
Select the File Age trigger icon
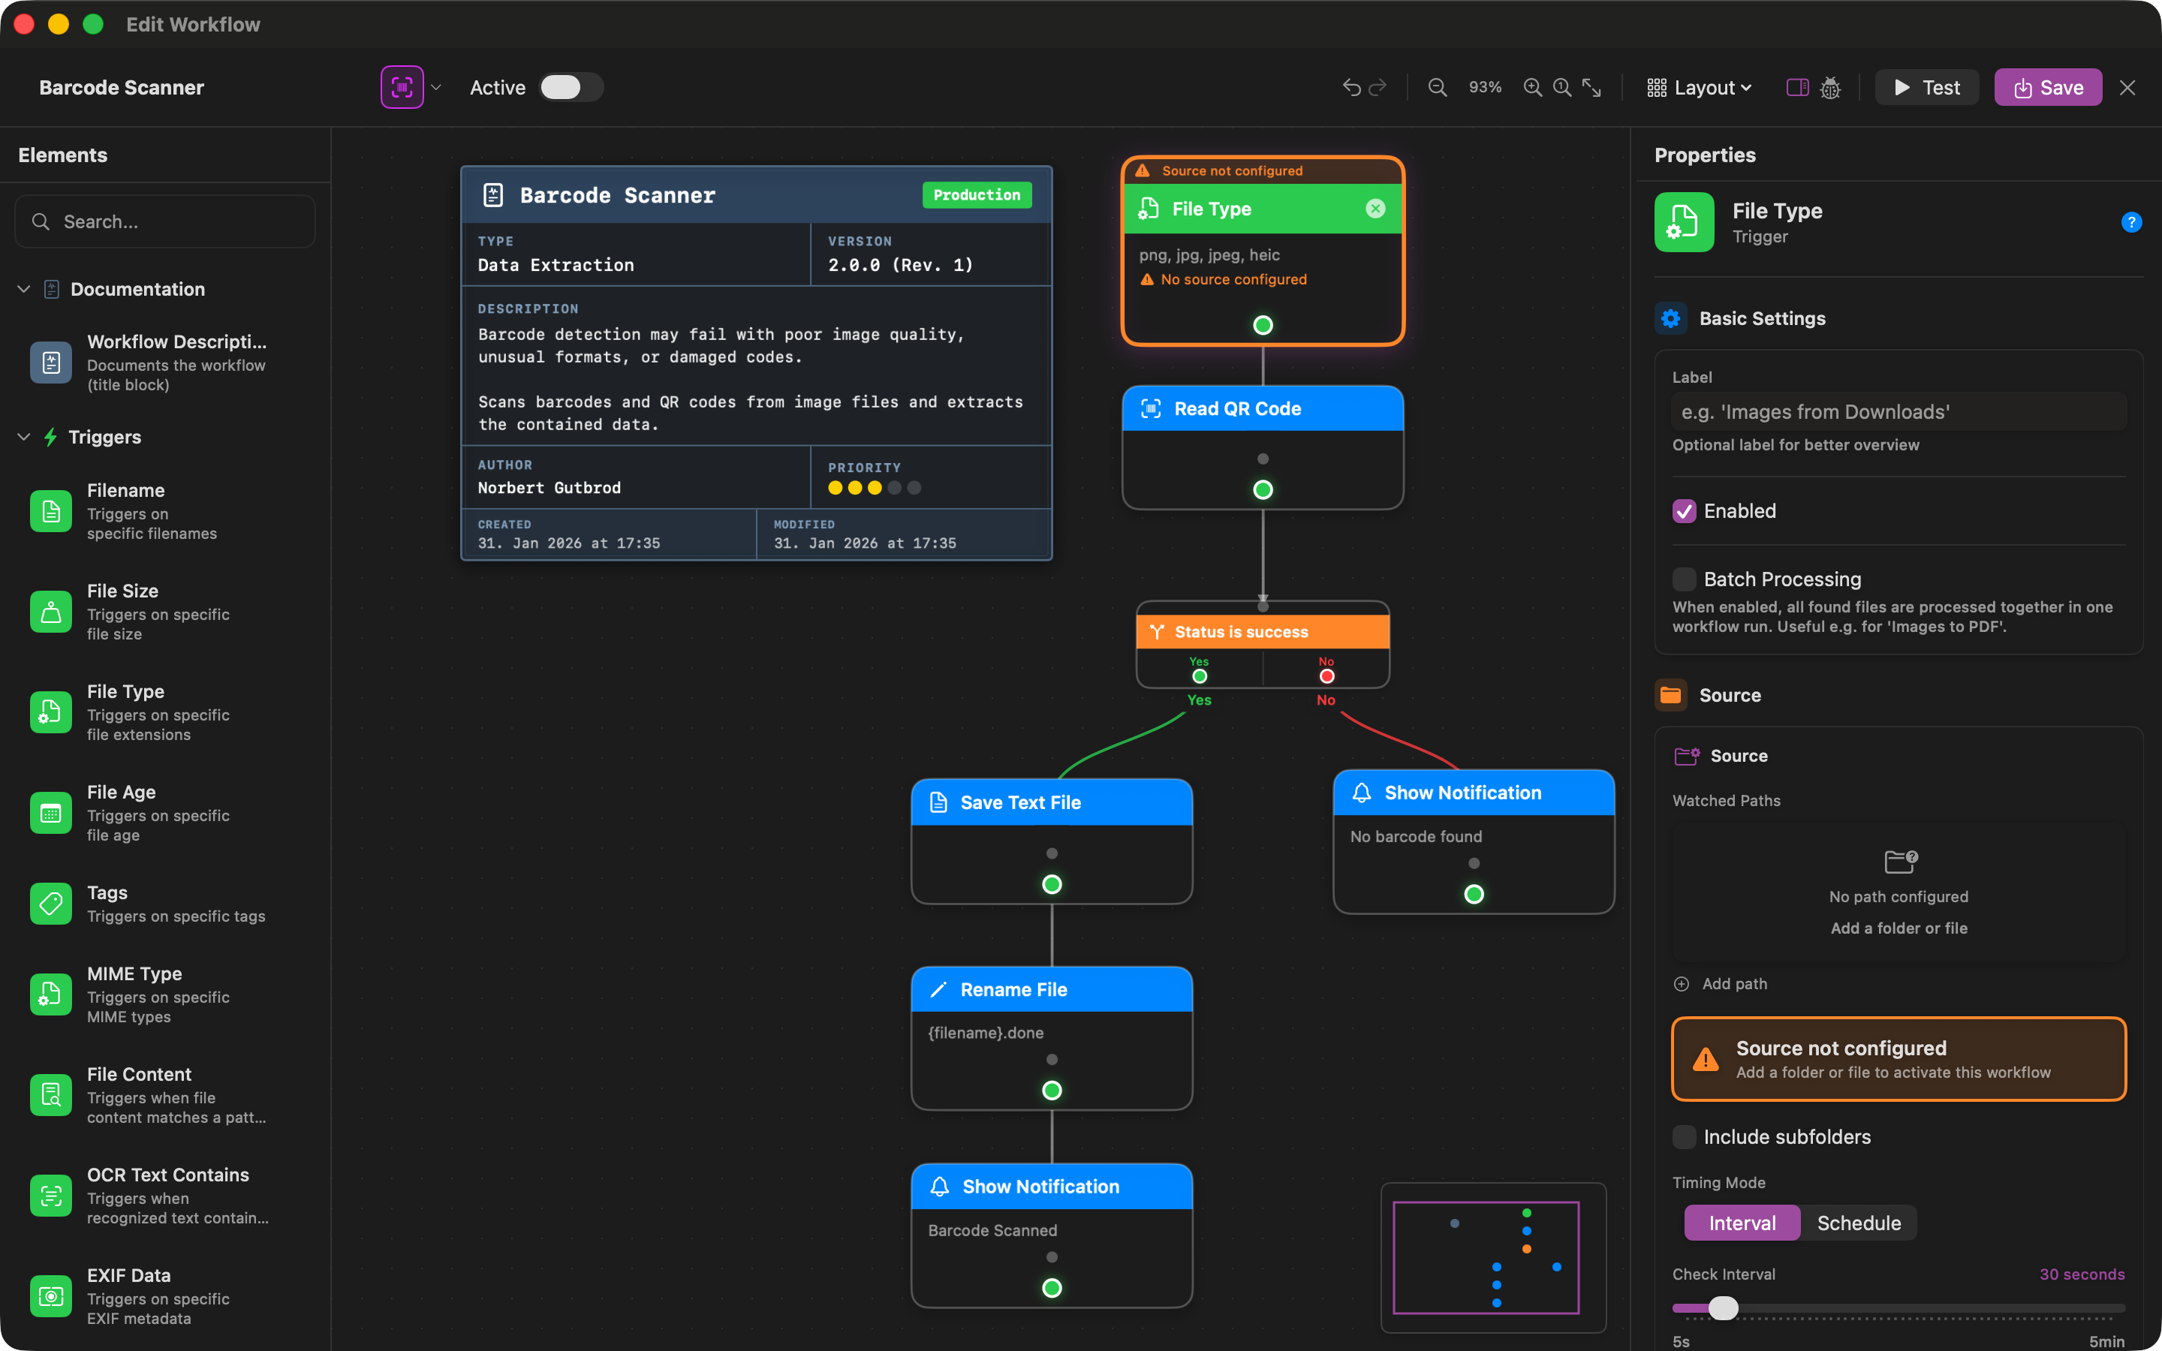click(x=51, y=813)
